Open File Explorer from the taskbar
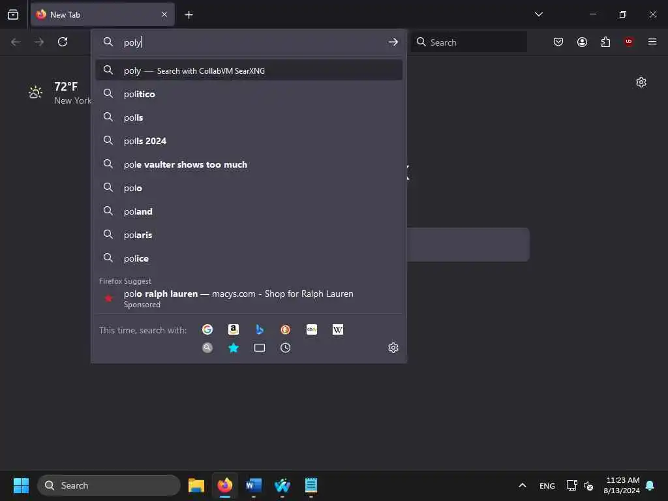The height and width of the screenshot is (501, 668). (196, 485)
